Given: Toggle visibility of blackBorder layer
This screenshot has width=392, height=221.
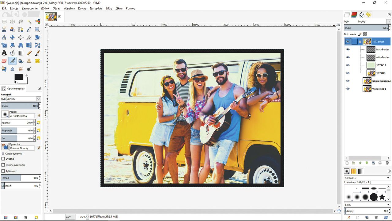Looking at the screenshot, I should pyautogui.click(x=348, y=49).
